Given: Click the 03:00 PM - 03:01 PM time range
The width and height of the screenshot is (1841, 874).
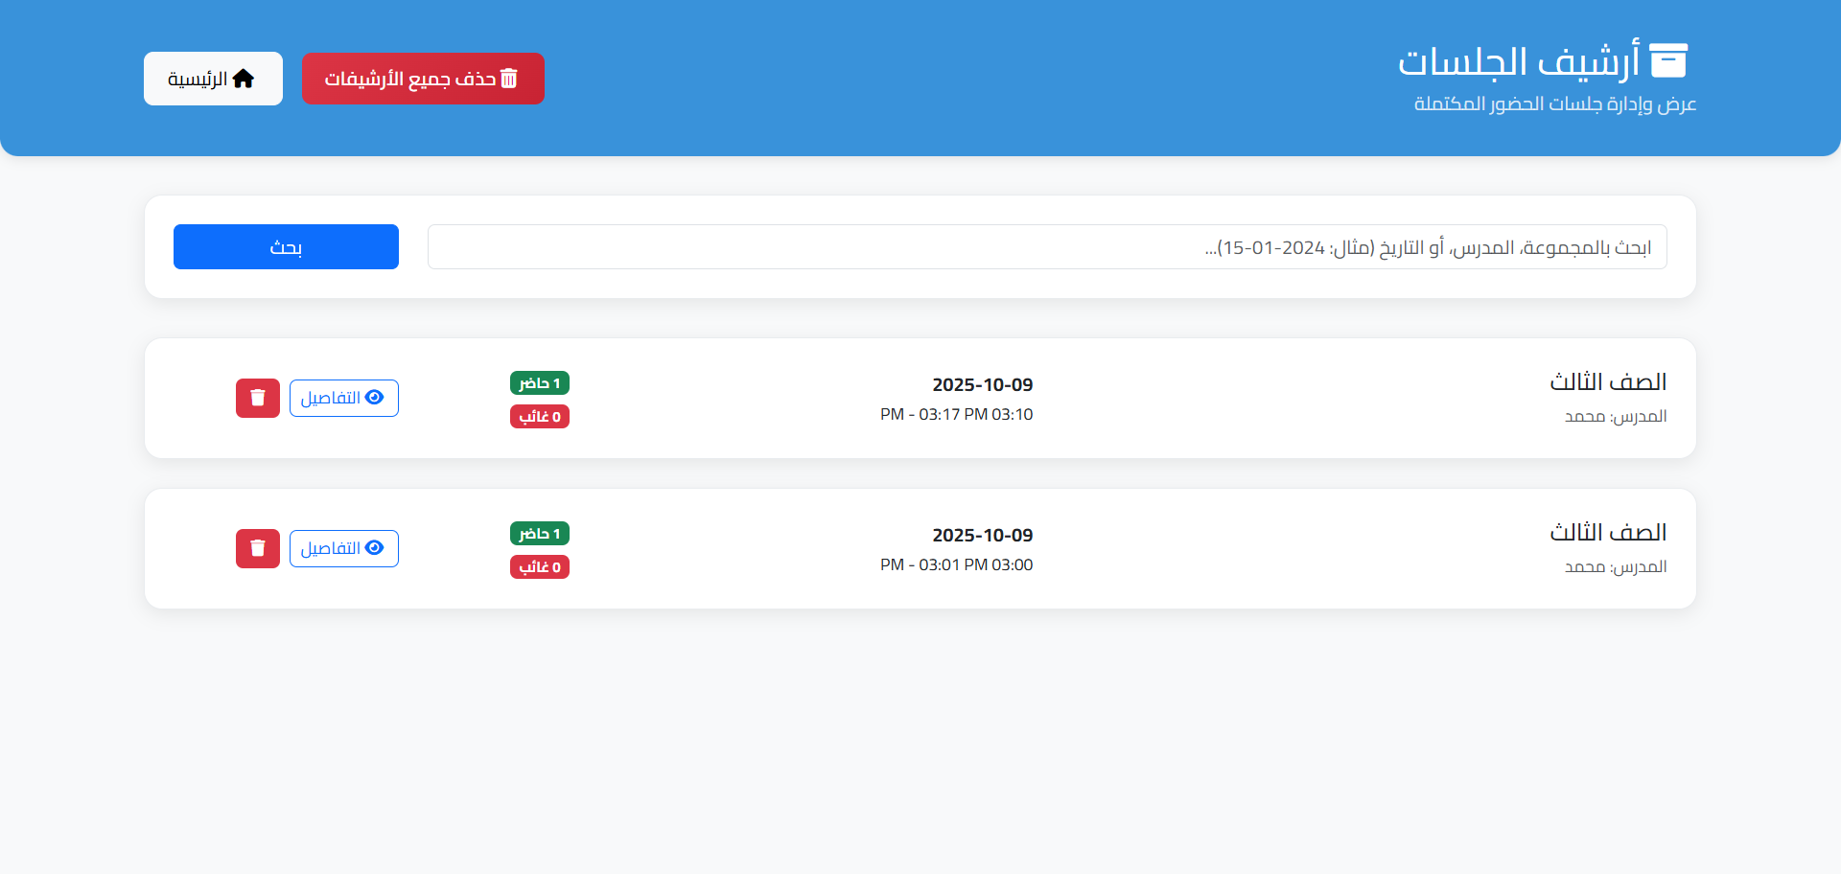Looking at the screenshot, I should point(956,565).
